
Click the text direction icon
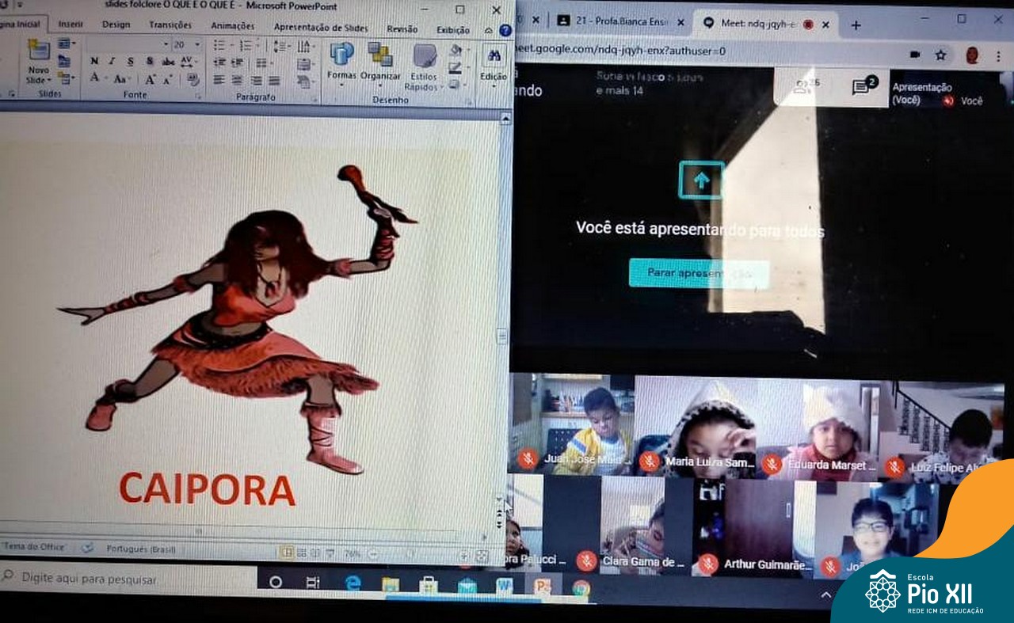coord(305,47)
